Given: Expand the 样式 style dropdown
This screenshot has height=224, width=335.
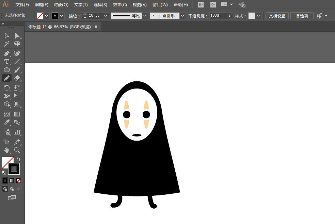Looking at the screenshot, I should [x=258, y=16].
